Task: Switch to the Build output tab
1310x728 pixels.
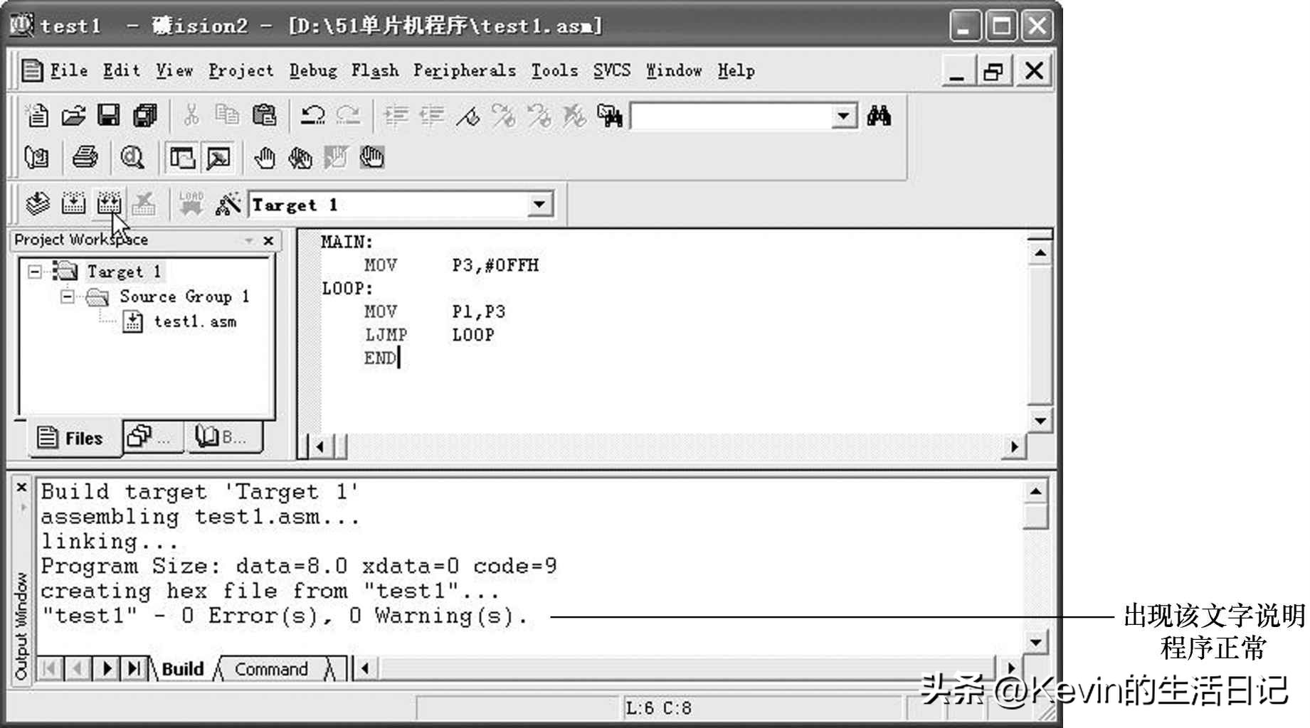Action: pyautogui.click(x=183, y=670)
